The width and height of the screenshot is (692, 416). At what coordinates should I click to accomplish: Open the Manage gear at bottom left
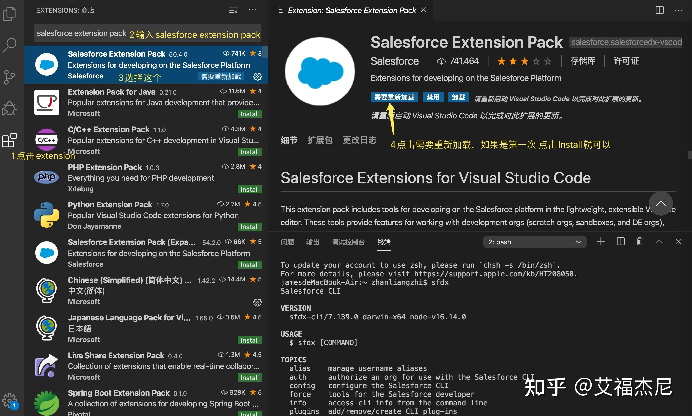click(x=10, y=400)
